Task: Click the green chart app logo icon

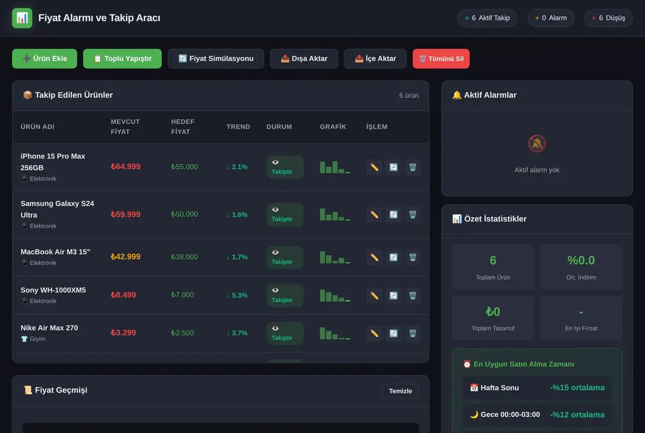Action: pyautogui.click(x=22, y=18)
